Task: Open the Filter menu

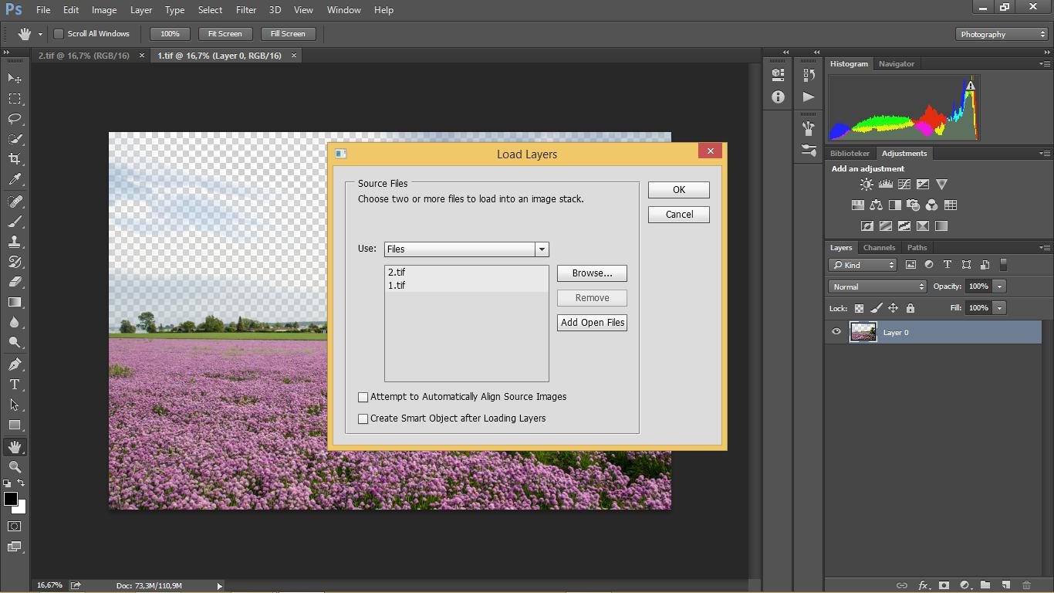Action: point(246,10)
